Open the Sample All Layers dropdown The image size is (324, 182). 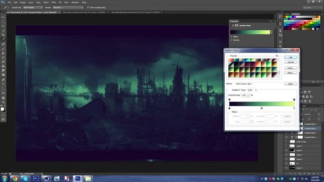coord(68,8)
